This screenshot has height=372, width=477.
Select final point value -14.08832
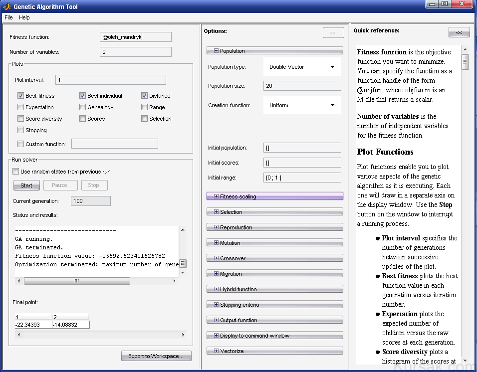(71, 325)
